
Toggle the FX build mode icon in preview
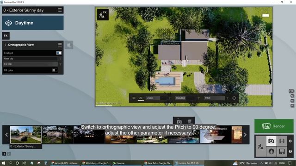click(103, 14)
